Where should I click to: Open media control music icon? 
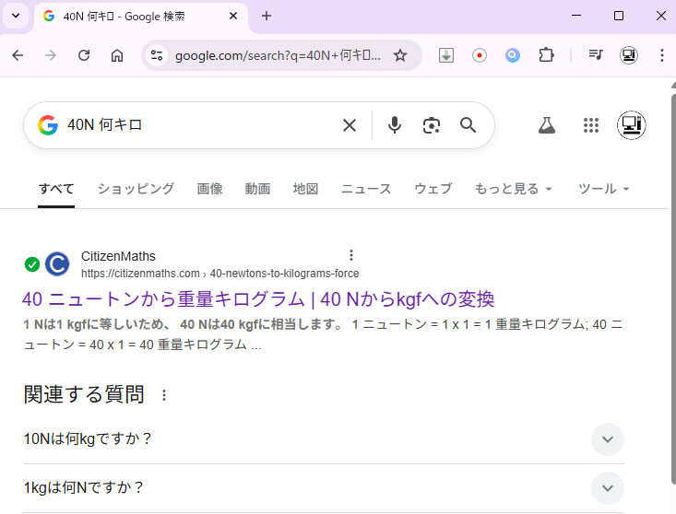(x=596, y=55)
